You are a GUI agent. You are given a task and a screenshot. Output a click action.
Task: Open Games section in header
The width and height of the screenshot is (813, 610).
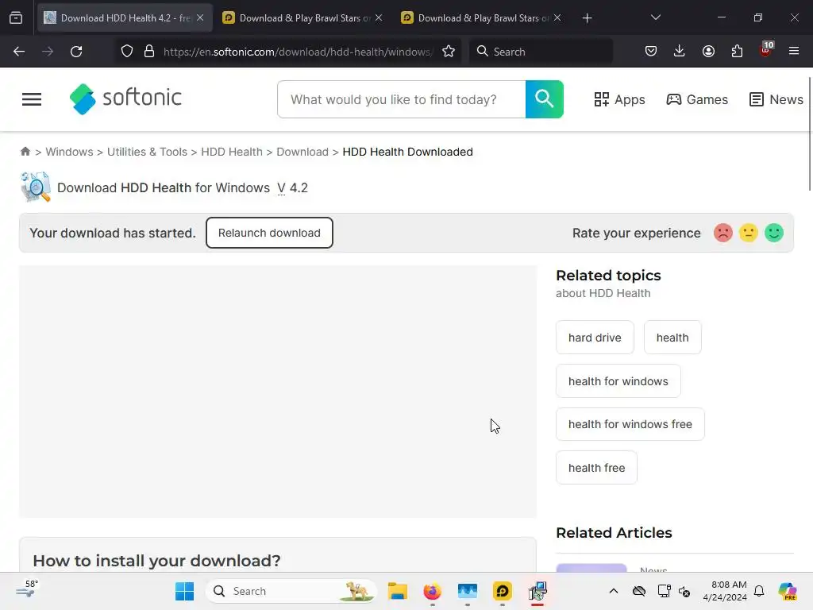coord(697,99)
